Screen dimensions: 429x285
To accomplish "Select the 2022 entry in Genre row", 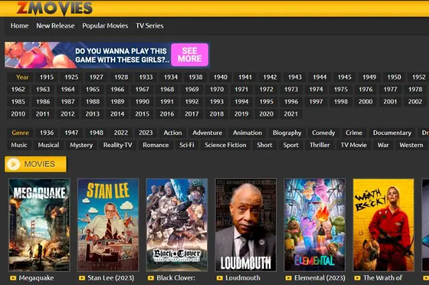I will [121, 133].
